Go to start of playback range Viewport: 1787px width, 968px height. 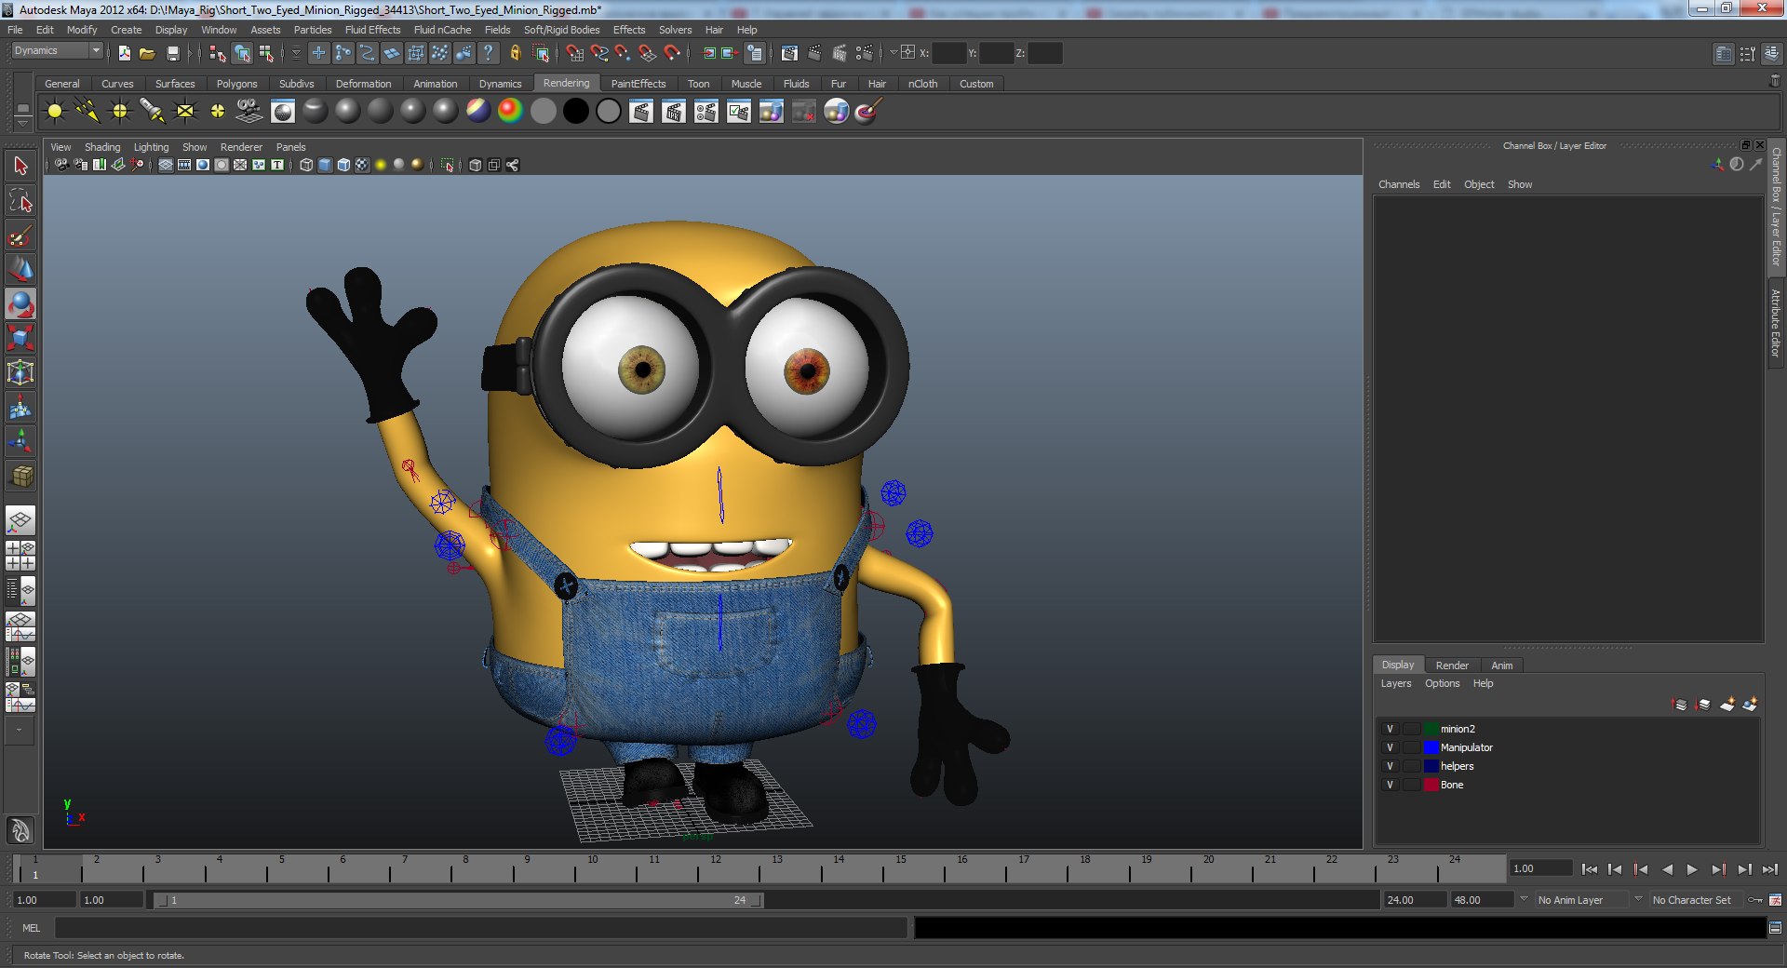coord(1590,869)
